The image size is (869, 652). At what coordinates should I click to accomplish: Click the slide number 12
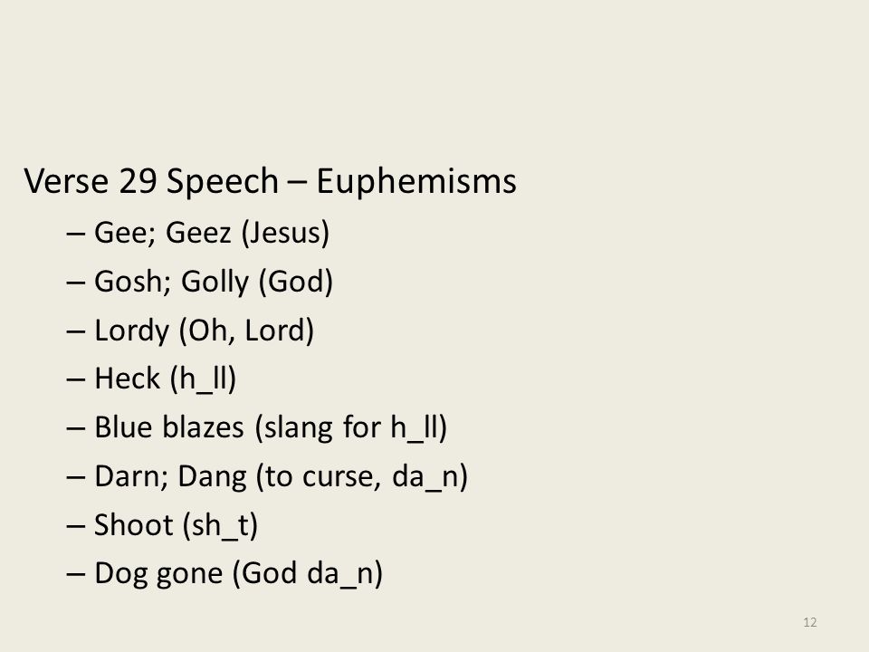[809, 622]
